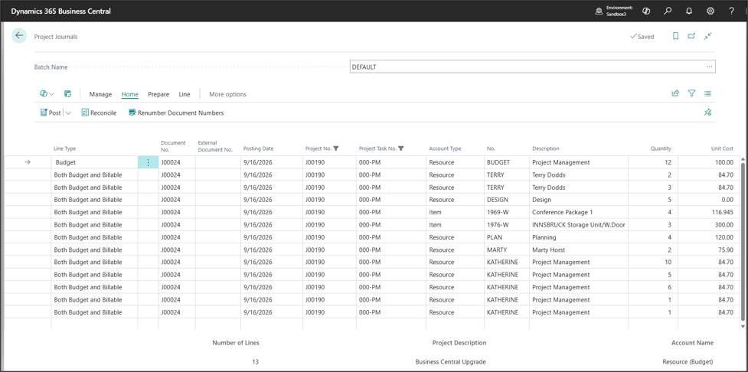The image size is (748, 372).
Task: Click the vertical scrollbar of the grid
Action: [x=743, y=242]
